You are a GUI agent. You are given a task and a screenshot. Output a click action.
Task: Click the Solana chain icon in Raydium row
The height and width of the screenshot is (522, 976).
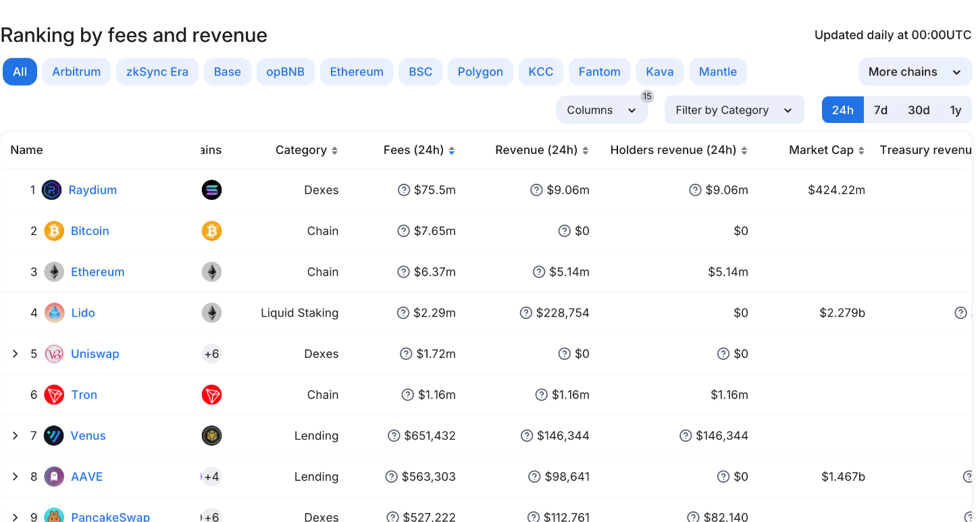click(211, 190)
